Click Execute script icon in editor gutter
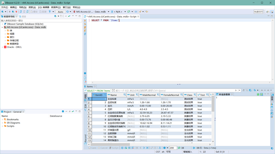Viewport: 275px width, 154px height. point(85,27)
